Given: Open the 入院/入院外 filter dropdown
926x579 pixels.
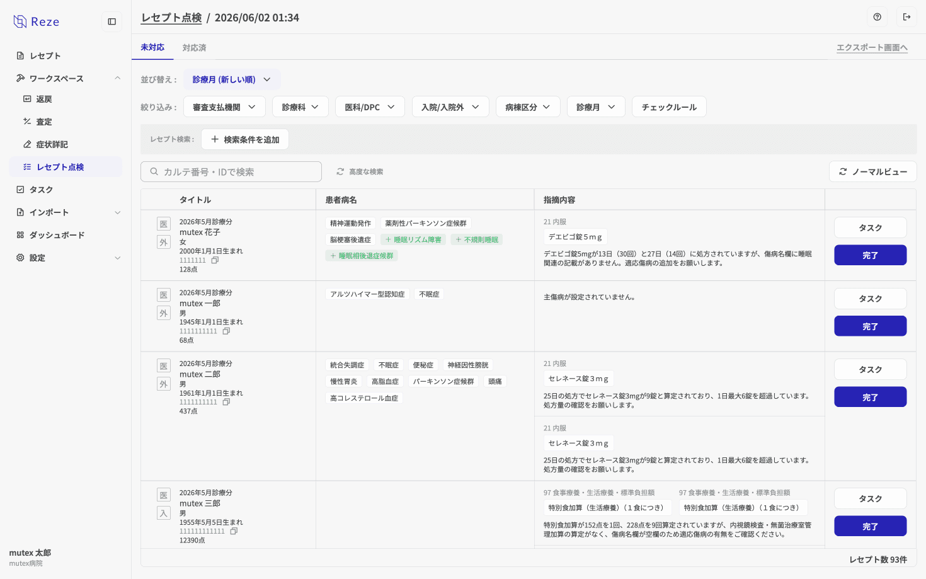Looking at the screenshot, I should [450, 107].
